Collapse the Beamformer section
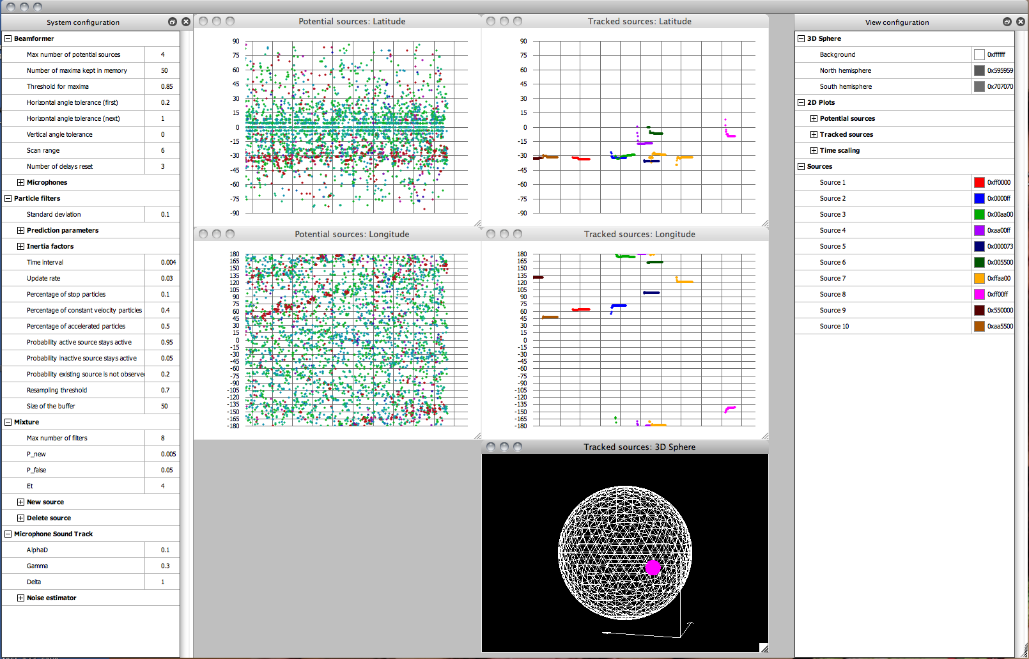 pos(8,38)
